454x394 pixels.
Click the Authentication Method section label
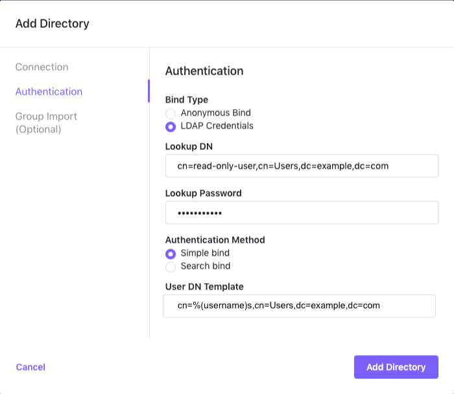tap(215, 240)
